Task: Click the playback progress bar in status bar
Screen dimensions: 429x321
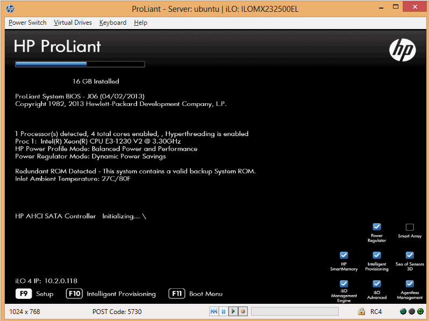Action: 295,311
